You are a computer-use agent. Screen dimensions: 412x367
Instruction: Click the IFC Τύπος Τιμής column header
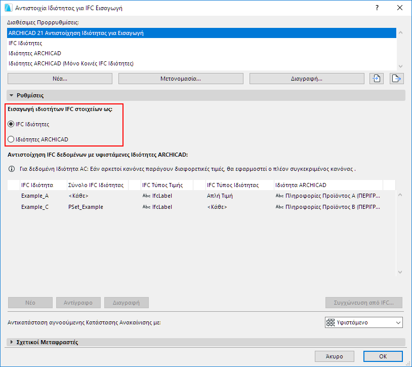pos(167,185)
